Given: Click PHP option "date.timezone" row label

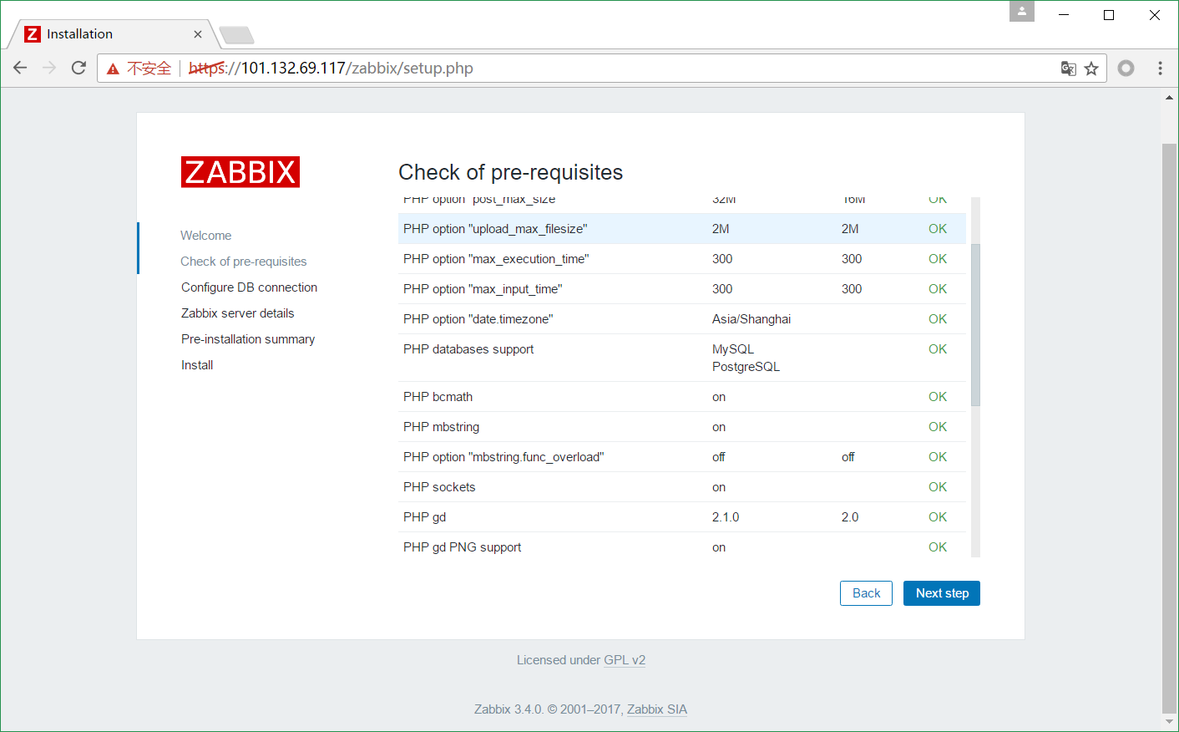Looking at the screenshot, I should [x=478, y=319].
